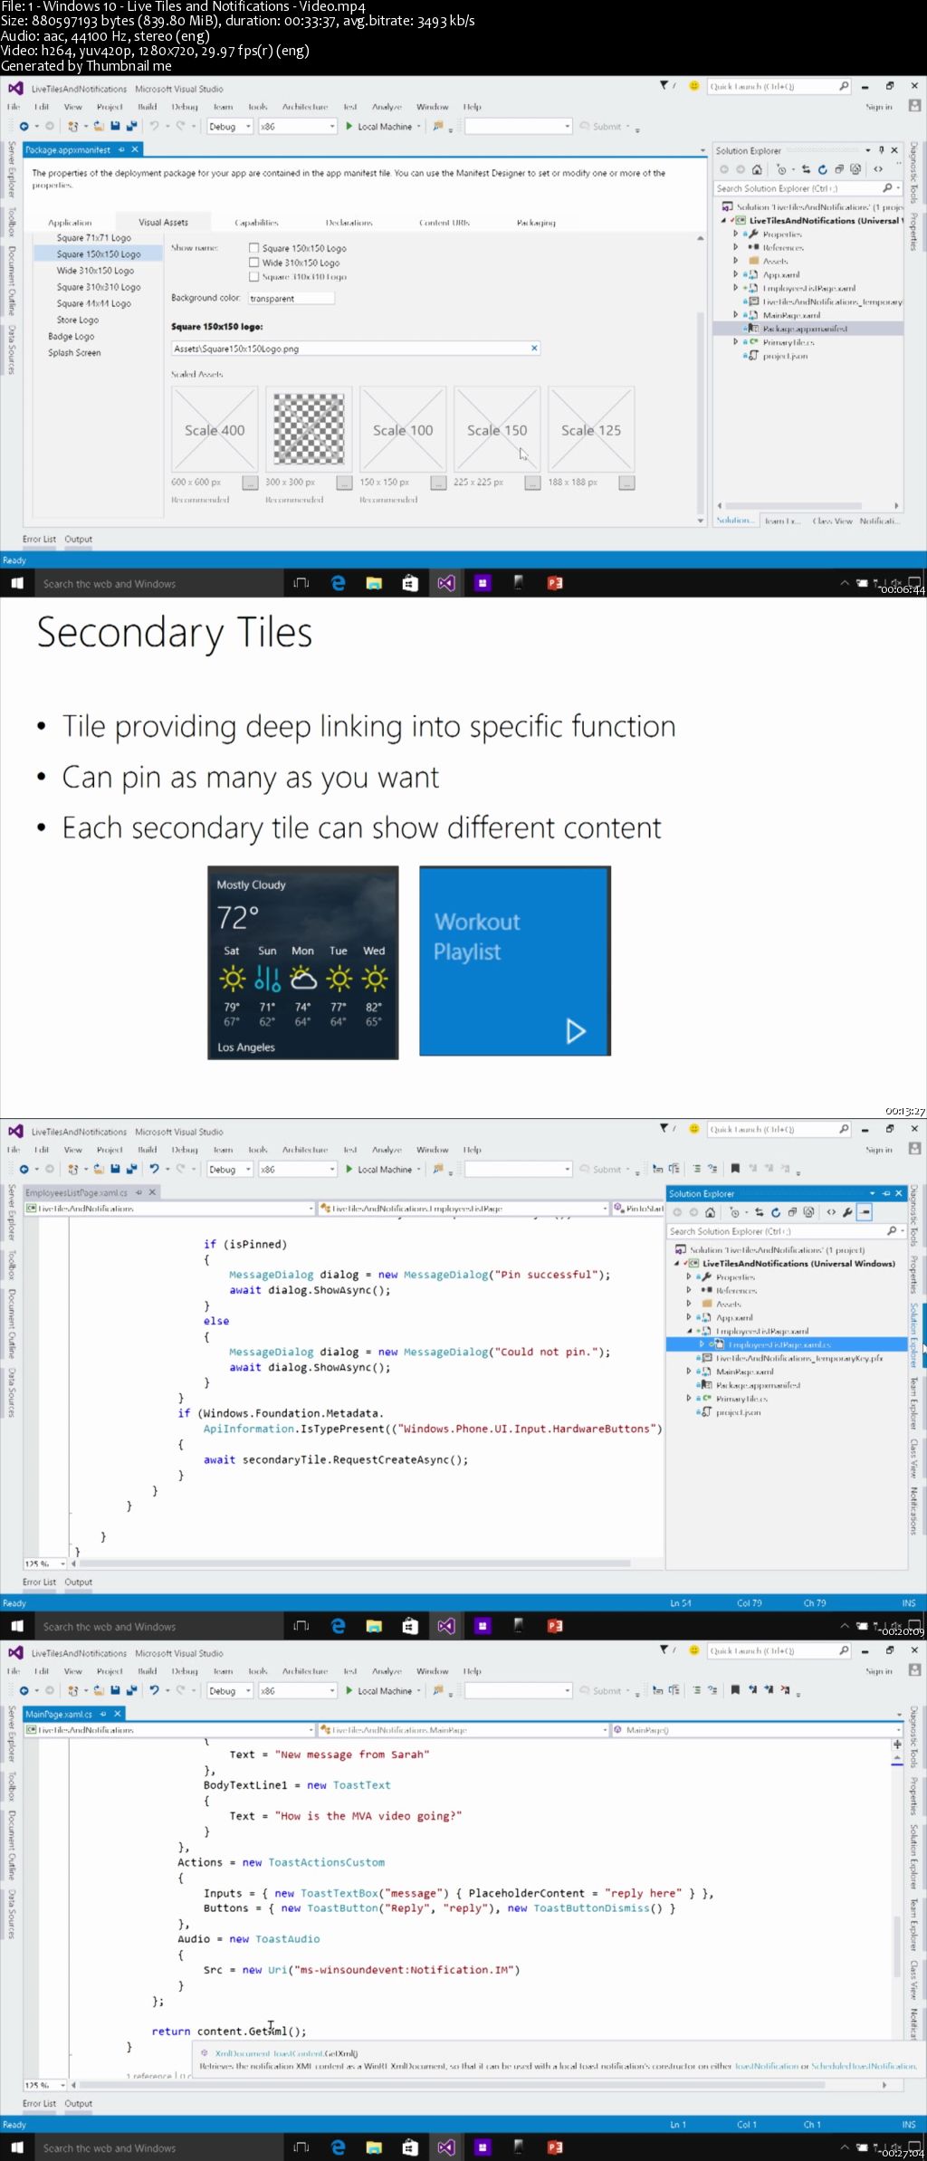The width and height of the screenshot is (927, 2161).
Task: Clear the Square150x150Logo.png path with X icon
Action: point(534,348)
